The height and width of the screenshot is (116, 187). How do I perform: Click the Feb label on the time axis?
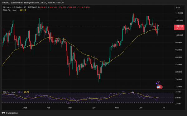(49, 108)
